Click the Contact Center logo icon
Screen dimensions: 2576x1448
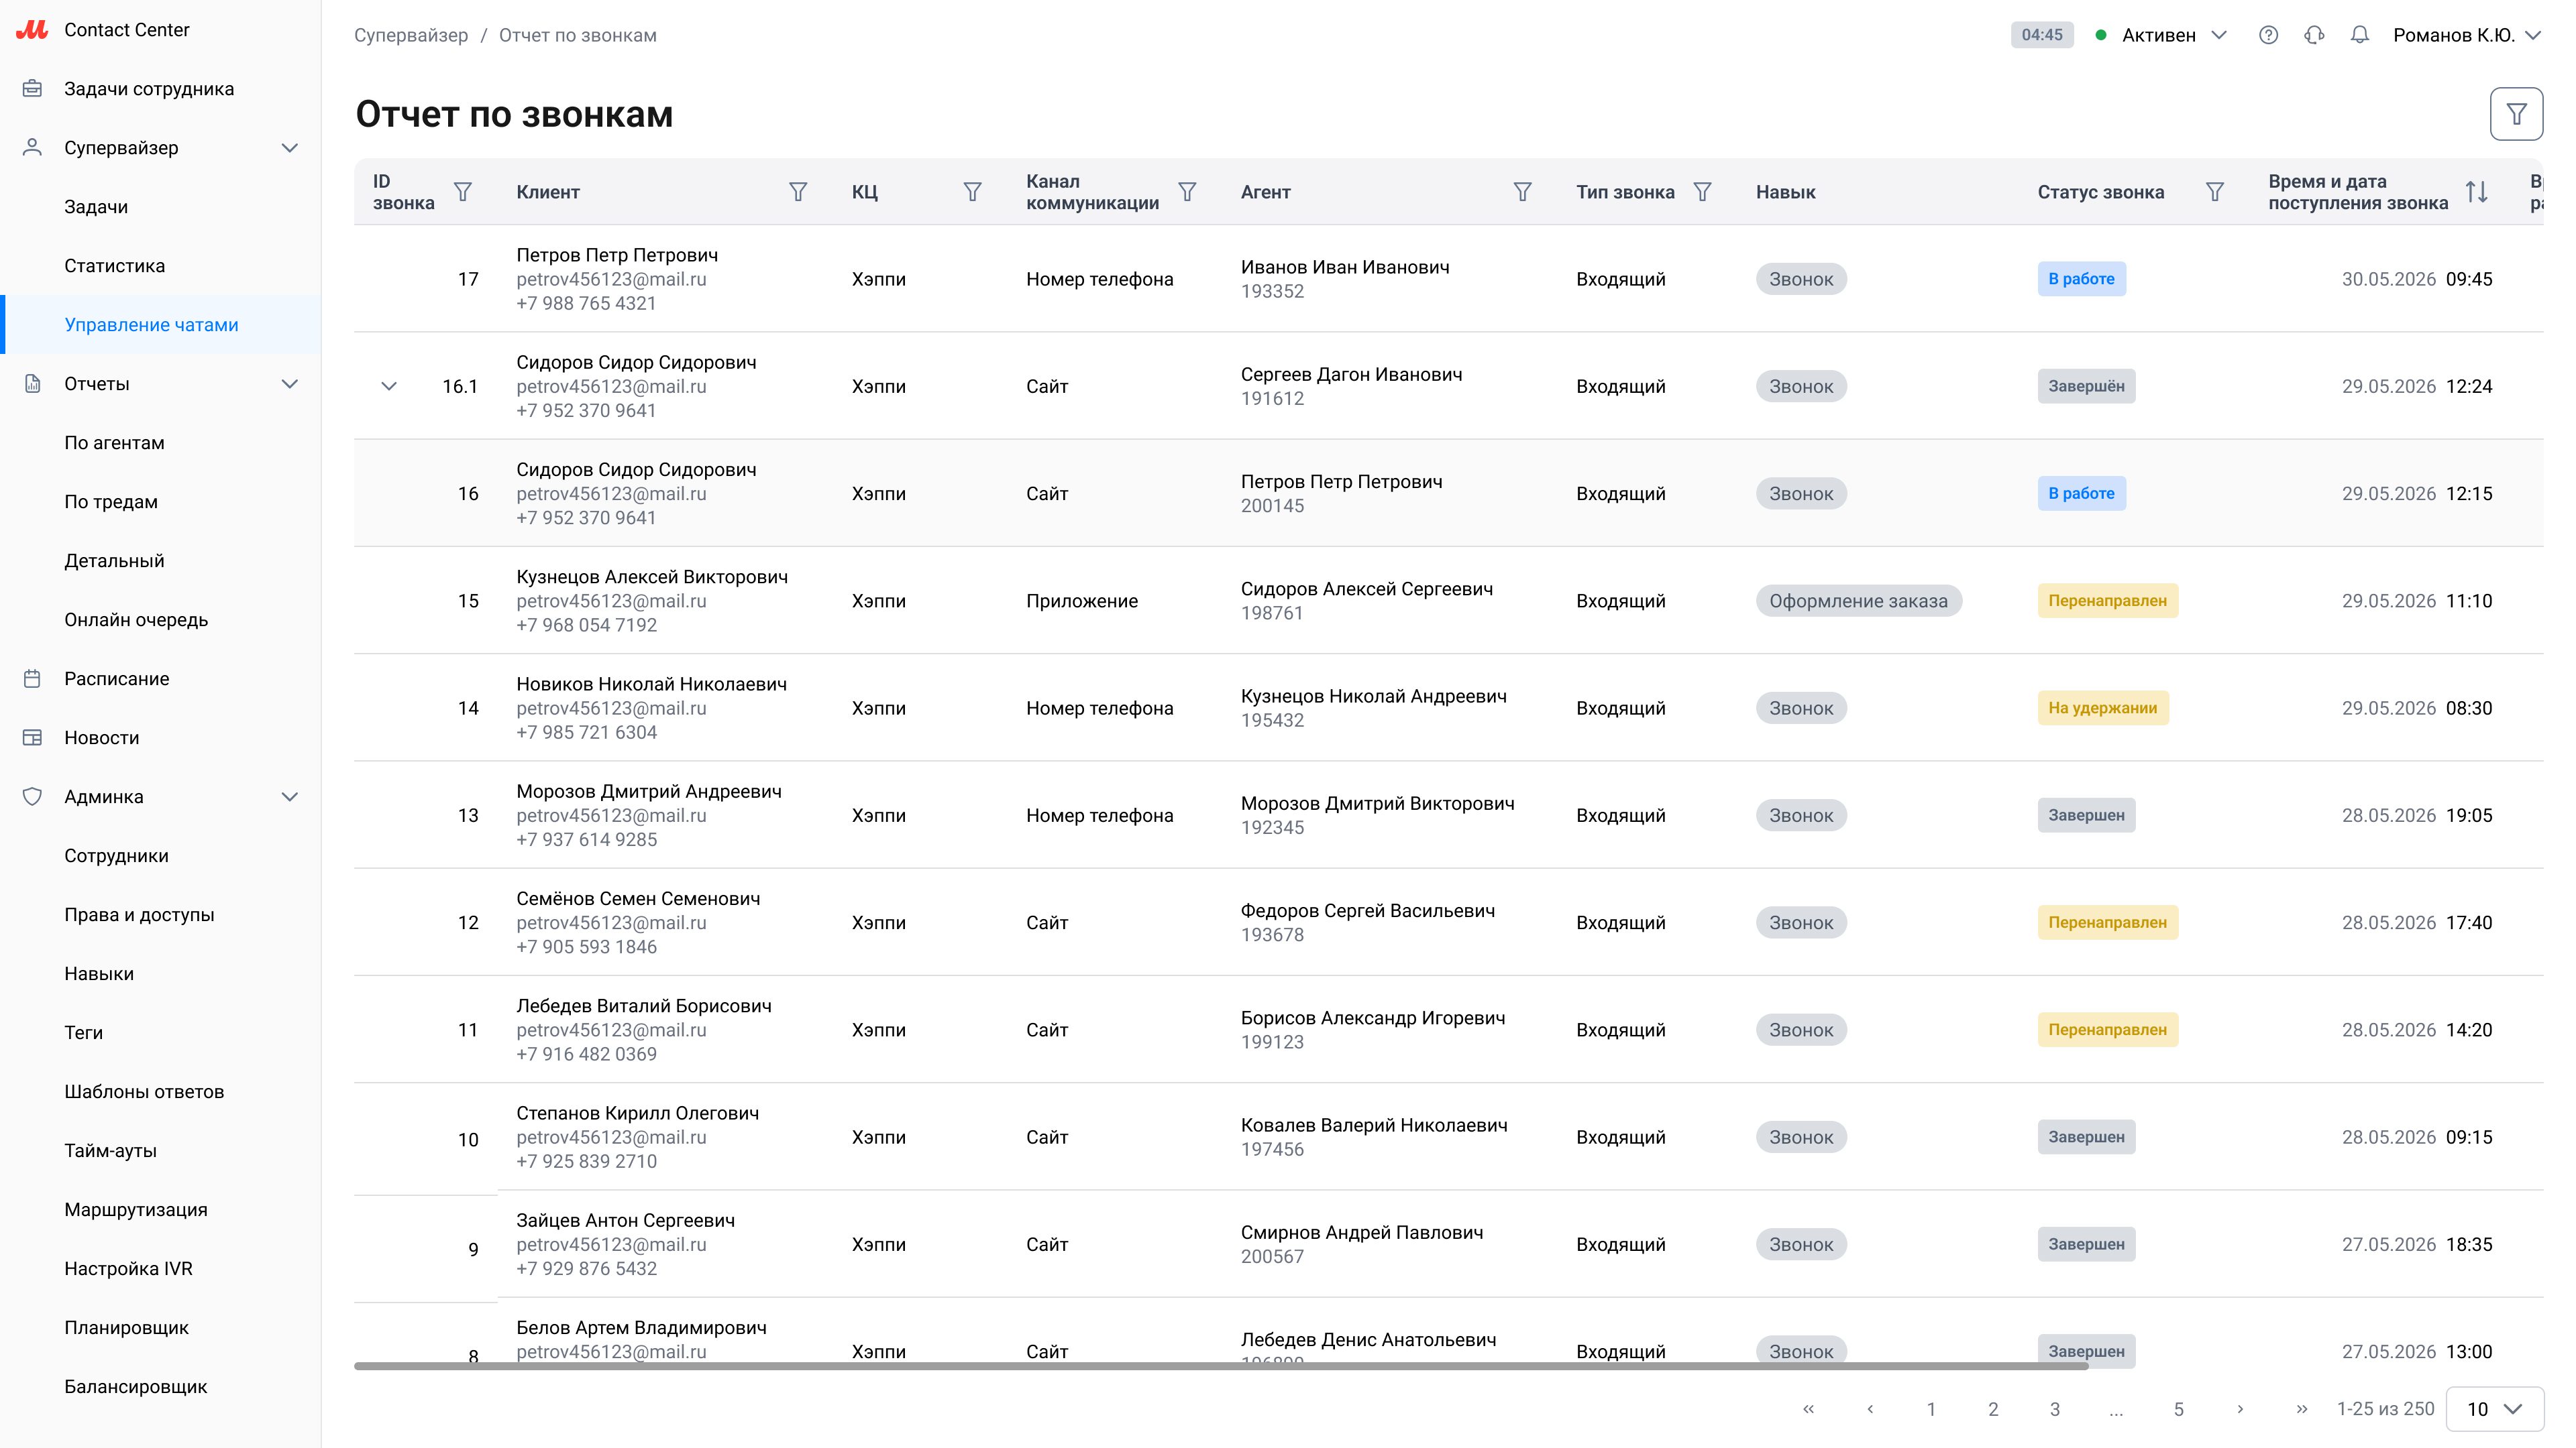pyautogui.click(x=32, y=30)
